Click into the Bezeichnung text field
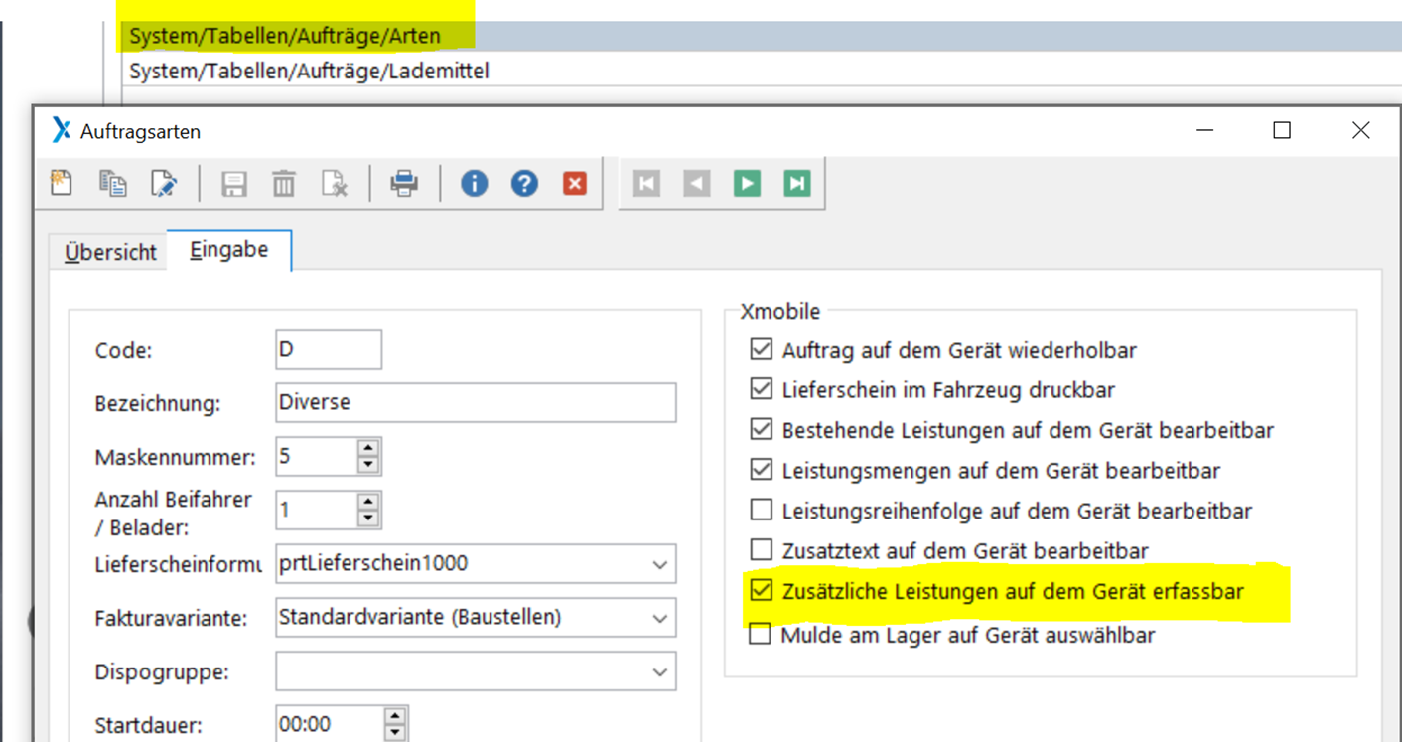The image size is (1402, 742). (476, 403)
